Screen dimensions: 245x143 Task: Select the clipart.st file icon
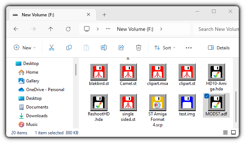point(187,72)
